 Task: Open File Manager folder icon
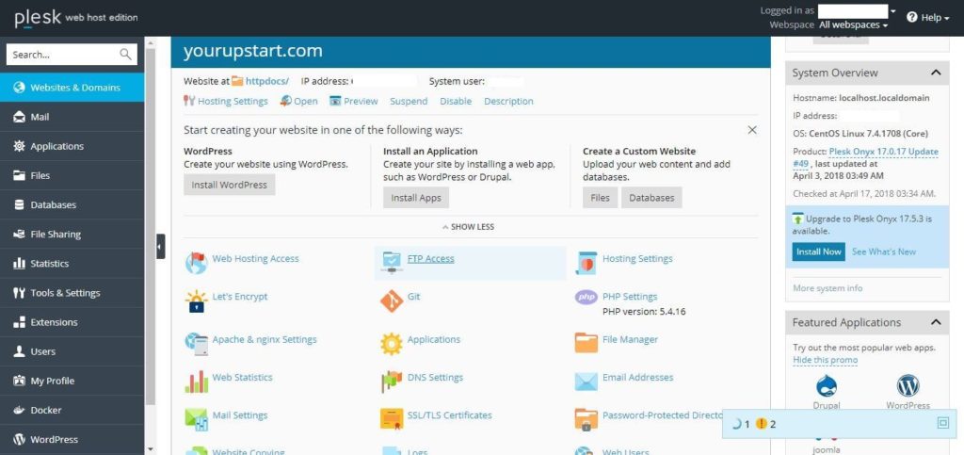[586, 343]
